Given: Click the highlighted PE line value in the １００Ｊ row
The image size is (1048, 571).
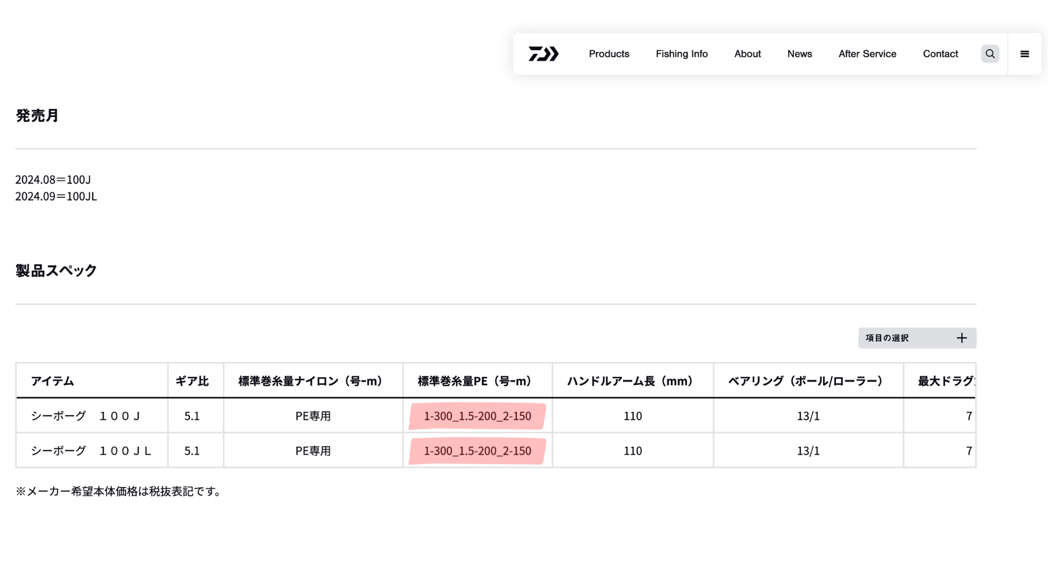Looking at the screenshot, I should pyautogui.click(x=477, y=416).
